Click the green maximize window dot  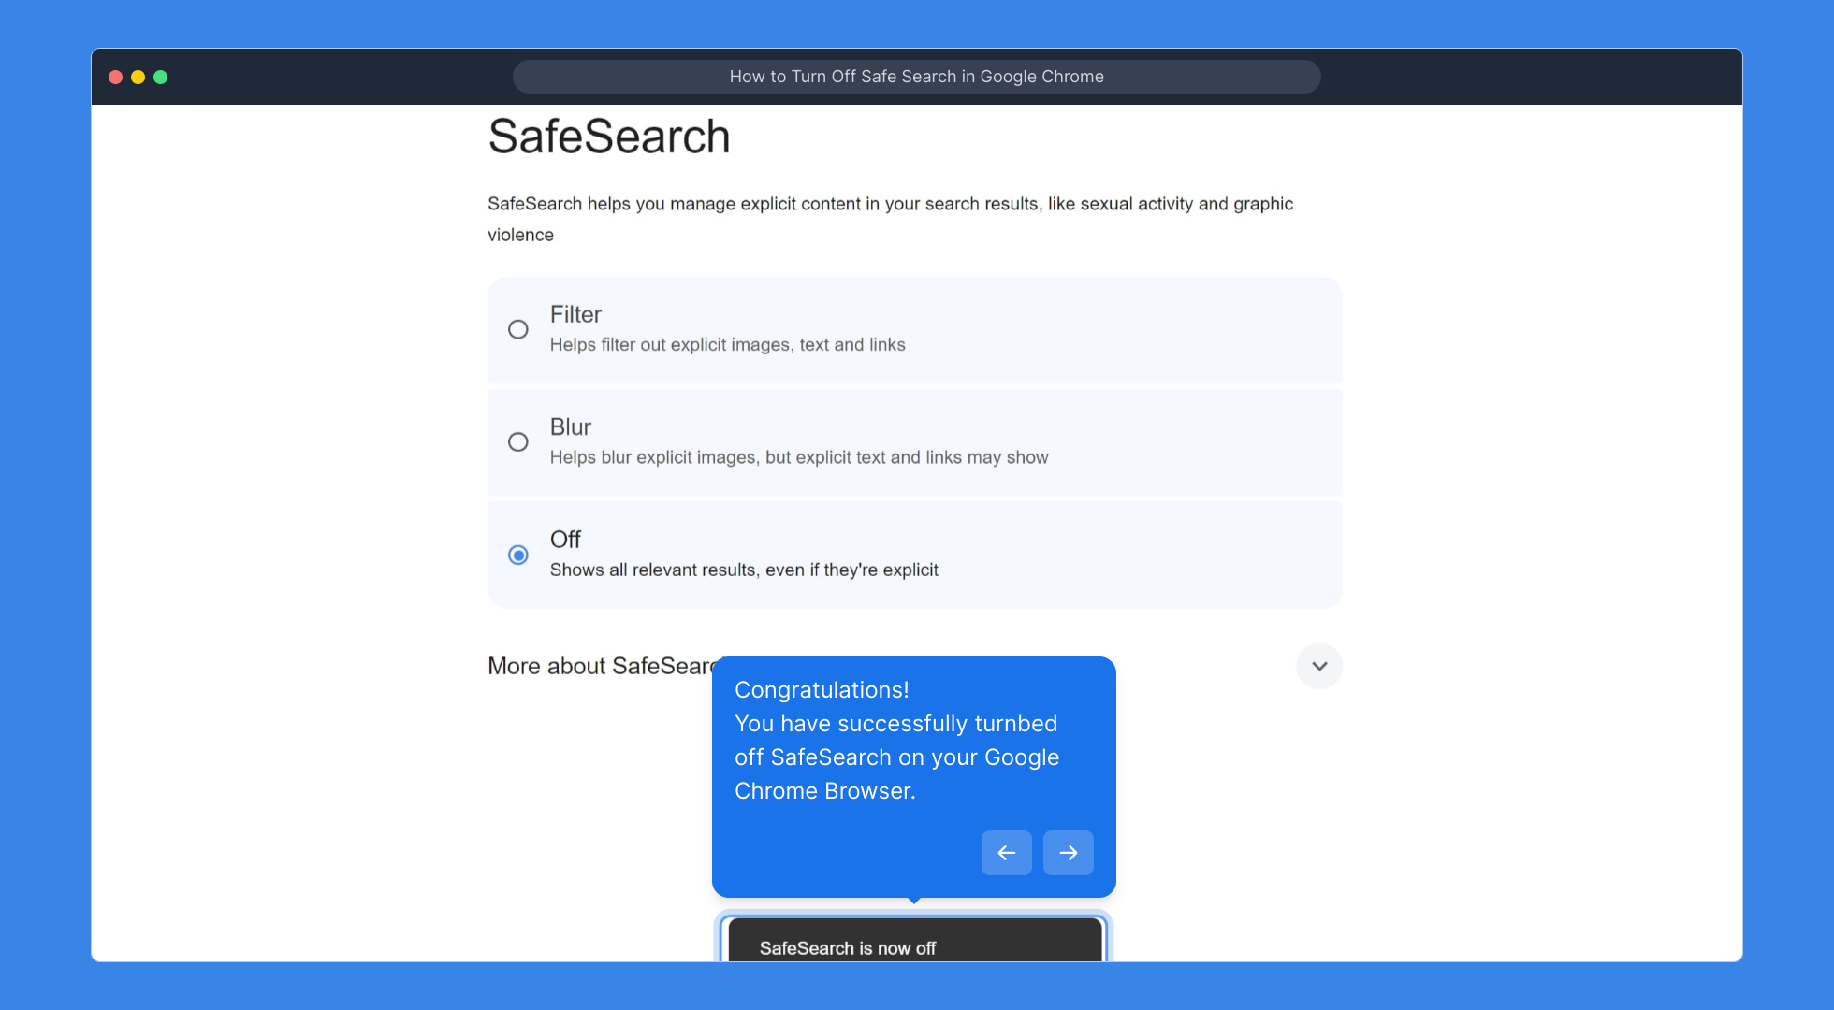(161, 77)
